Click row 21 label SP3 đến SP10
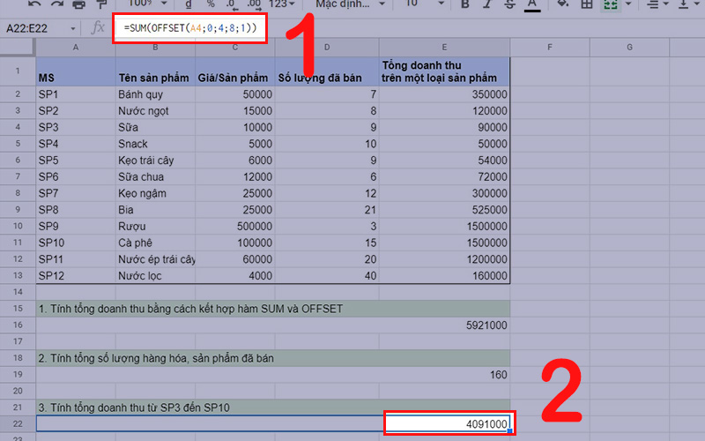This screenshot has height=441, width=705. pyautogui.click(x=273, y=407)
